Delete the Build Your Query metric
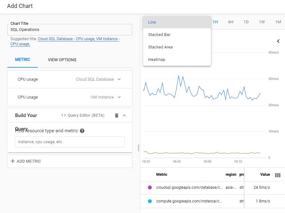Image resolution: width=285 pixels, height=213 pixels. (x=117, y=115)
